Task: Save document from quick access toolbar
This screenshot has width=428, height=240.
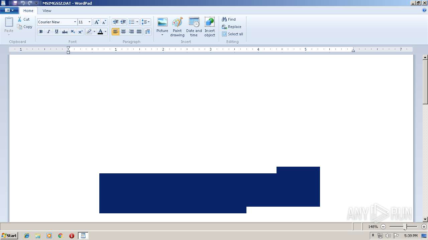Action: pyautogui.click(x=15, y=3)
